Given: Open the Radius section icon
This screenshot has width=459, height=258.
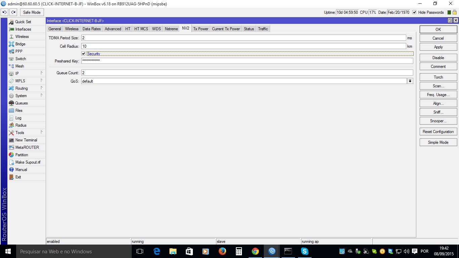Looking at the screenshot, I should coord(11,125).
